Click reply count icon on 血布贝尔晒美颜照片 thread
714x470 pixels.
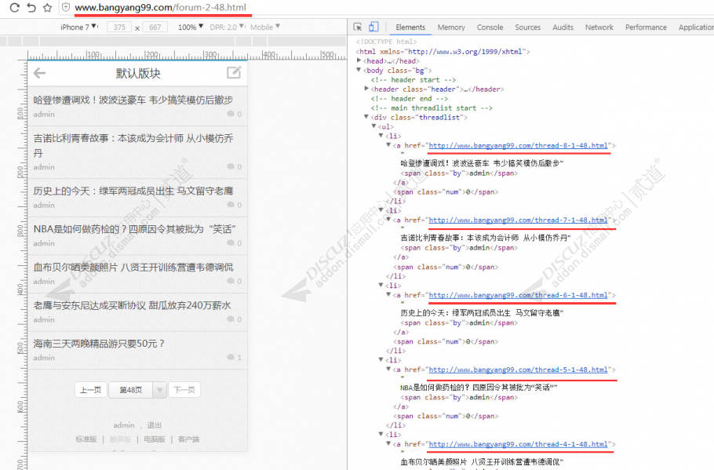click(x=231, y=281)
